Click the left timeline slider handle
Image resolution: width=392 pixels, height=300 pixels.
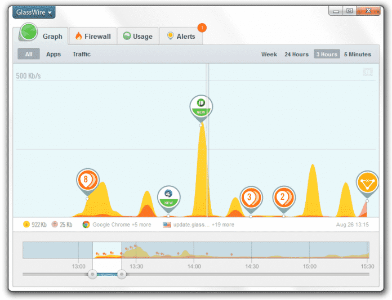pos(92,274)
